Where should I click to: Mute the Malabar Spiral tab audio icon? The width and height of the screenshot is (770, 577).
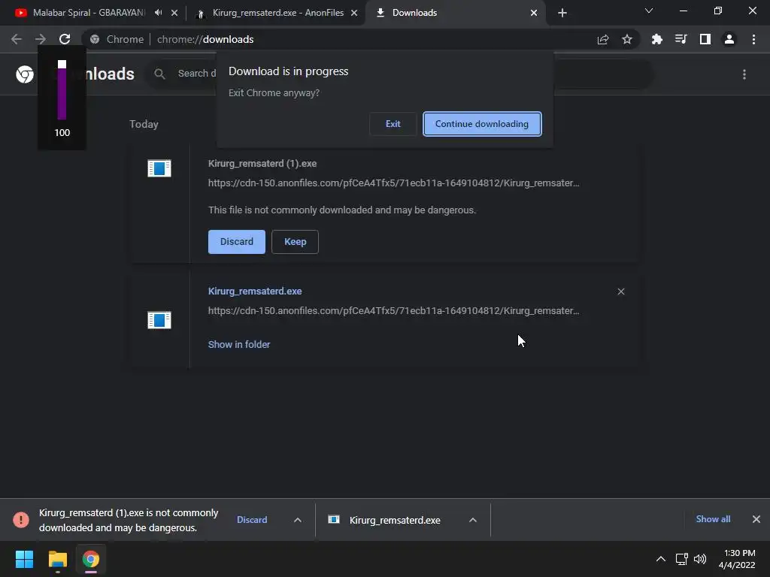(x=158, y=13)
